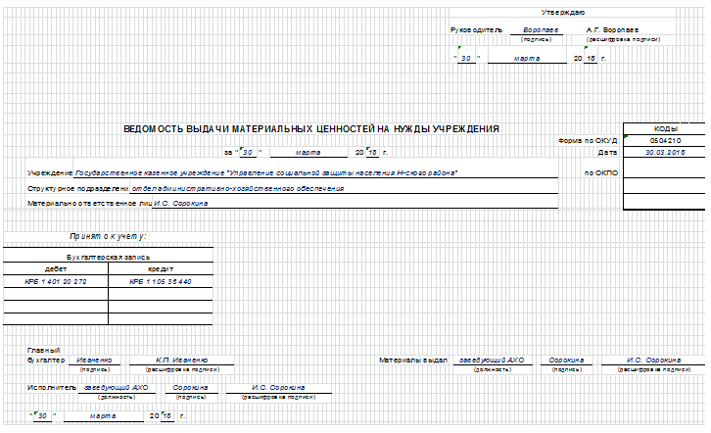This screenshot has width=711, height=433.
Task: Click empty credit cell below "КРБ 1 105 36 440"
Action: point(161,294)
